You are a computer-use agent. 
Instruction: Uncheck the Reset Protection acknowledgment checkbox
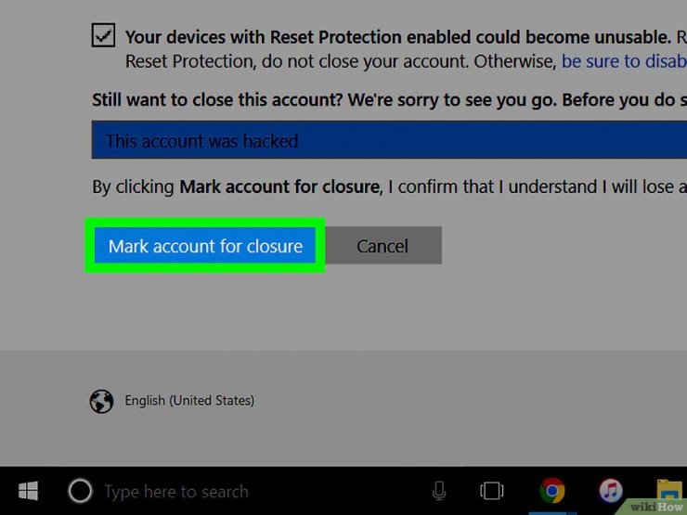[103, 35]
